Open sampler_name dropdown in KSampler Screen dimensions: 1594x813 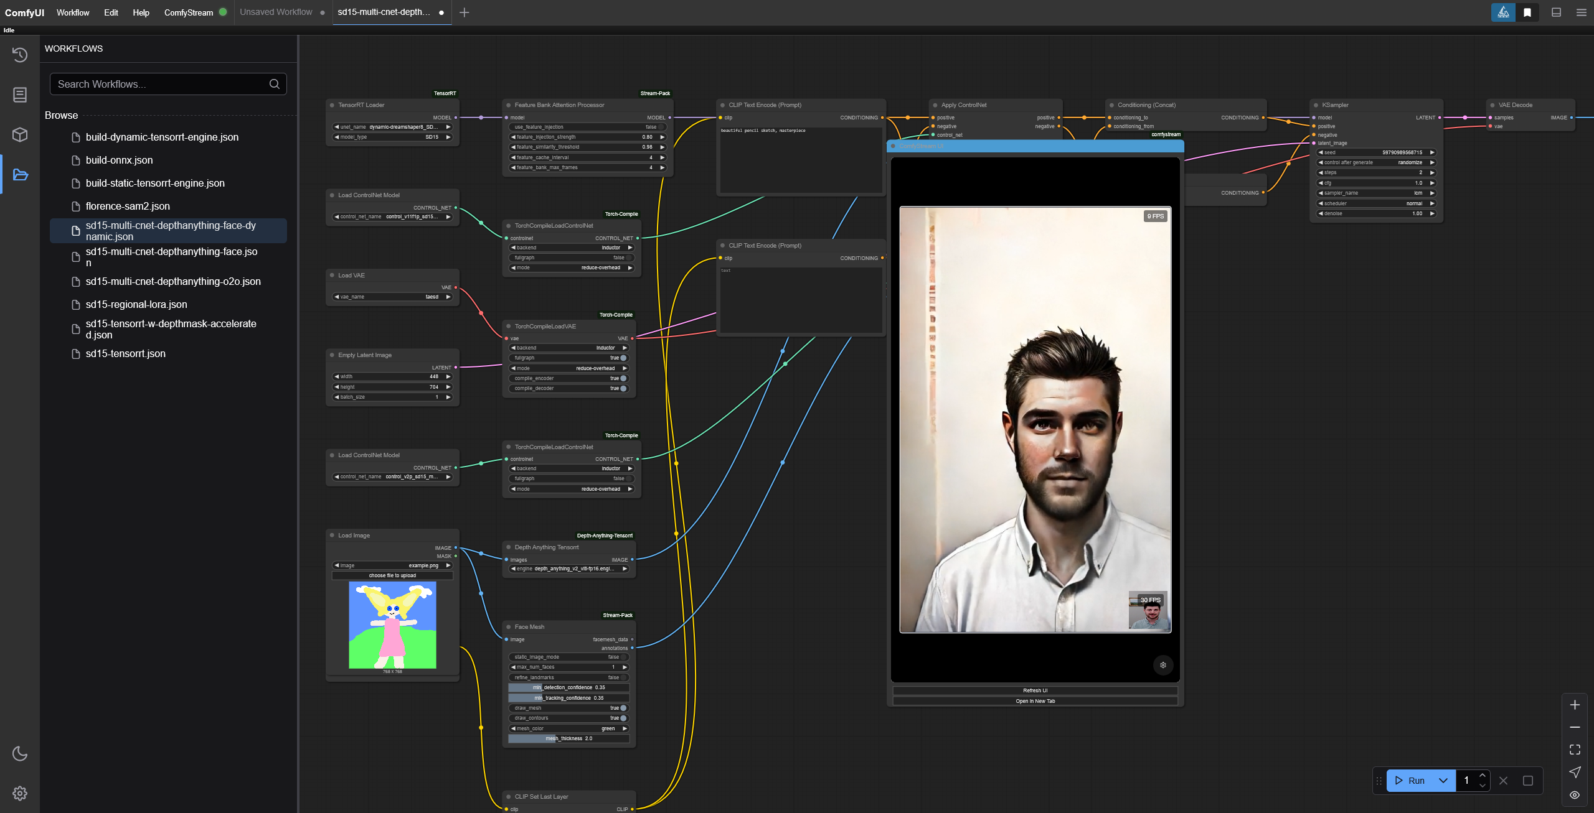(x=1376, y=193)
